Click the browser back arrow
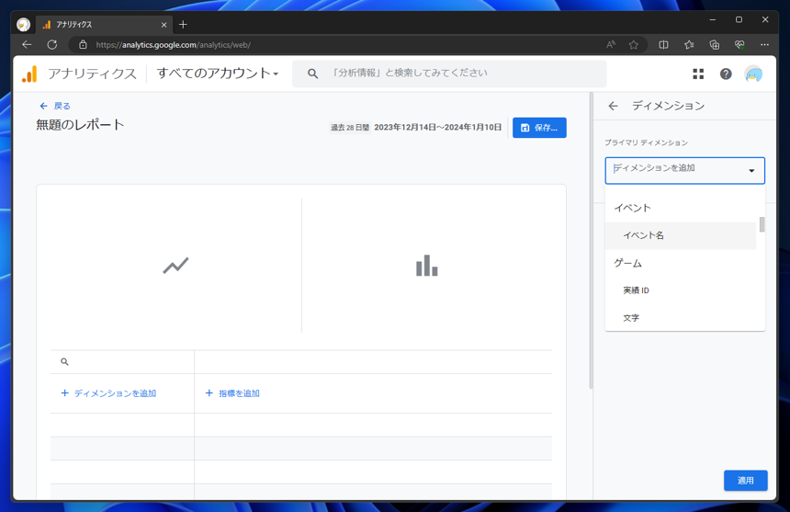 point(27,45)
